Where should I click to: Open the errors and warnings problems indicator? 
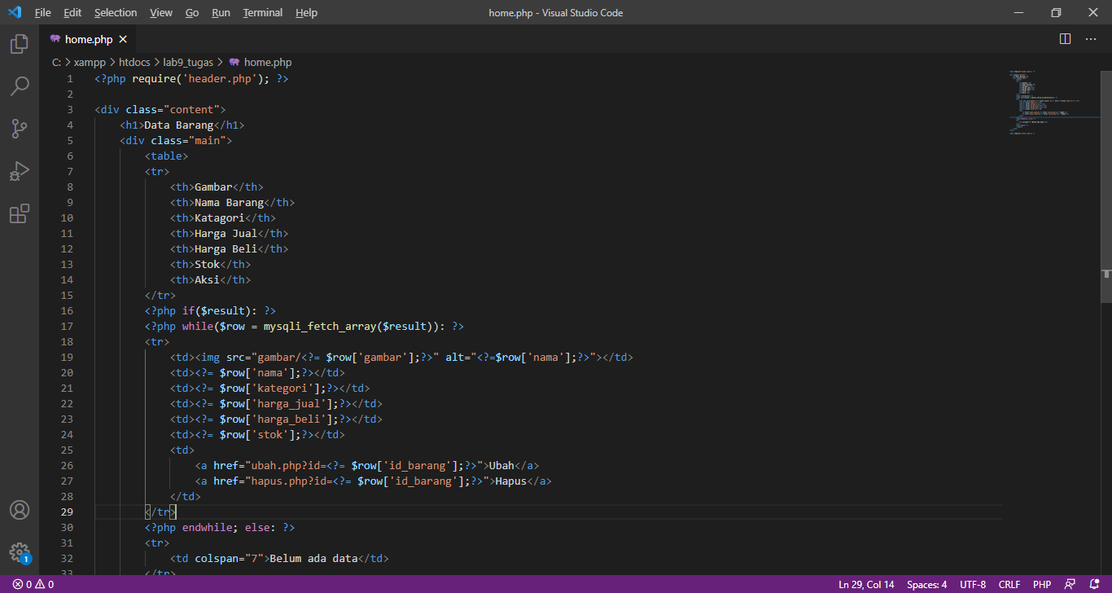(33, 585)
